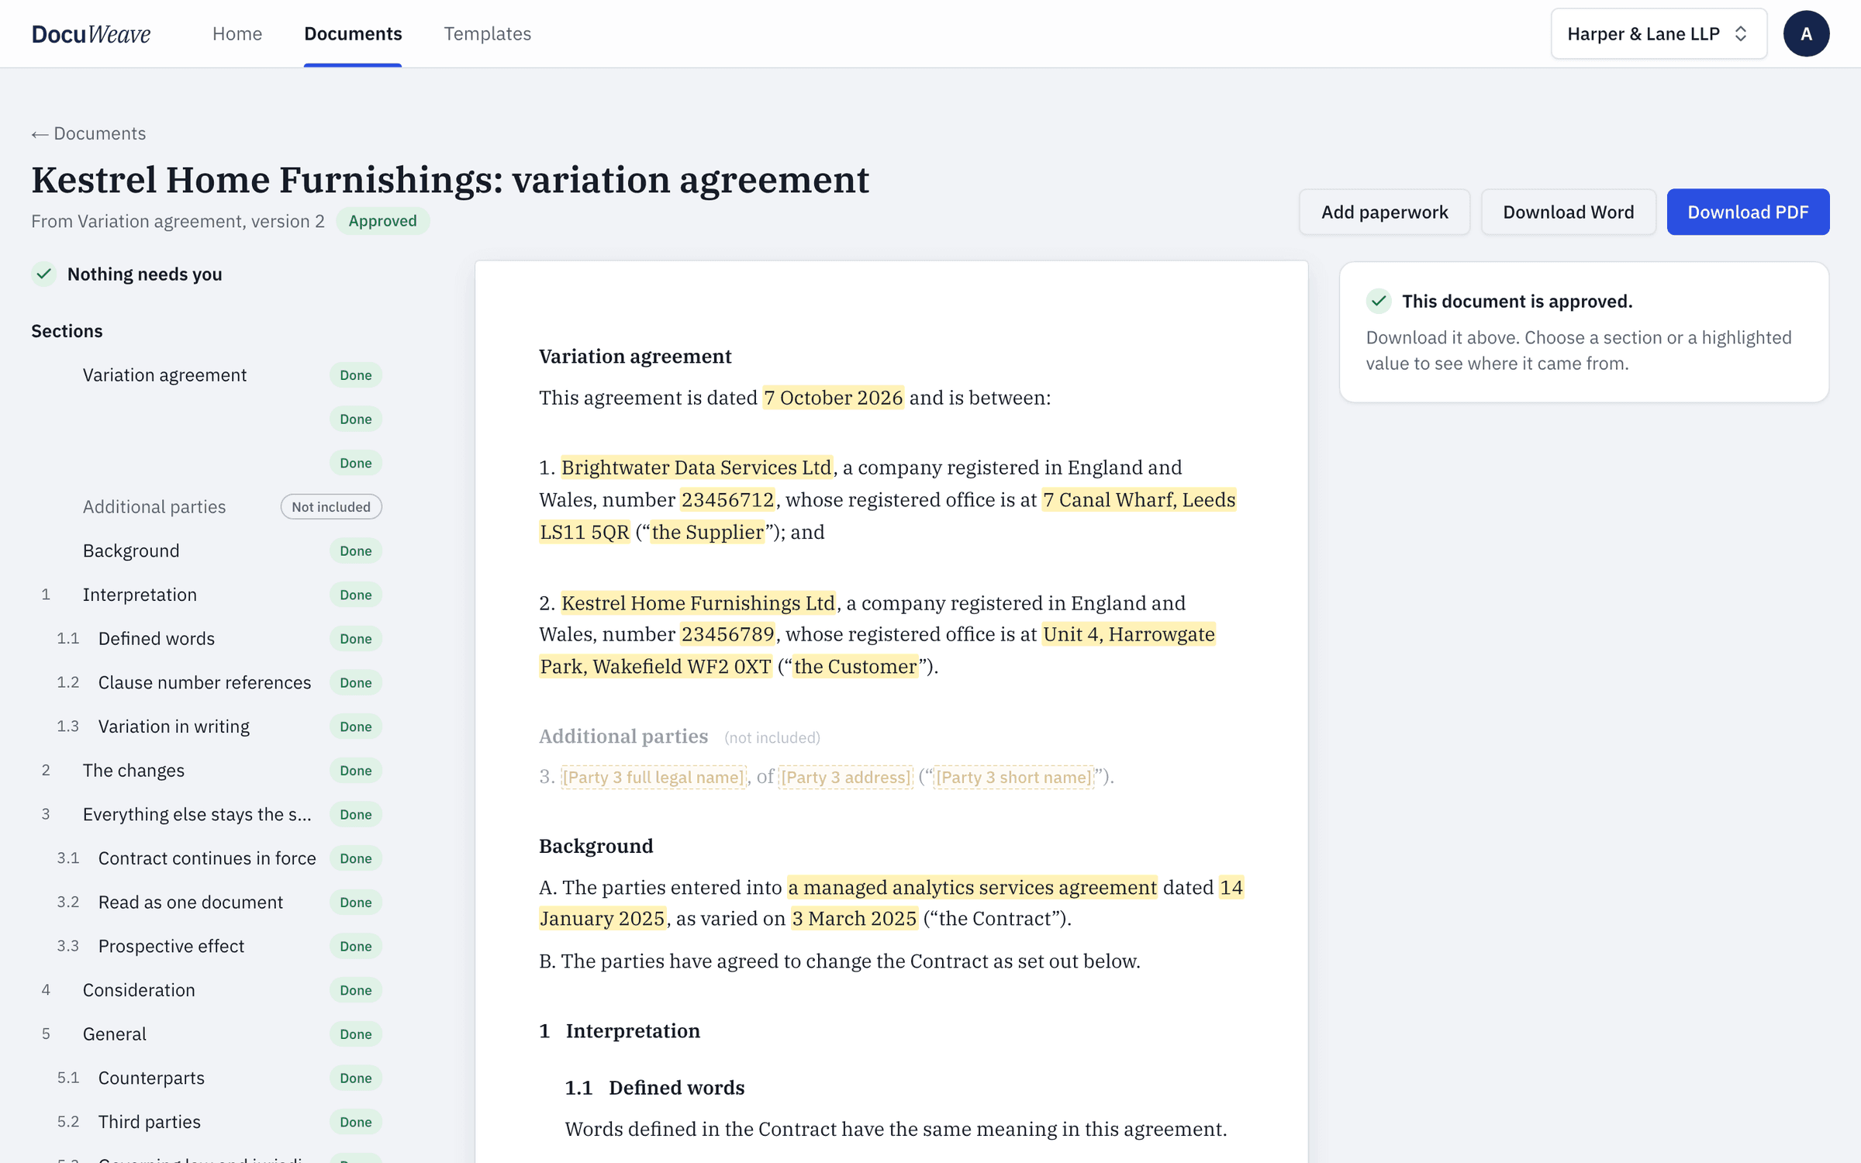Click the highlighted value 'the Customer'

point(855,667)
